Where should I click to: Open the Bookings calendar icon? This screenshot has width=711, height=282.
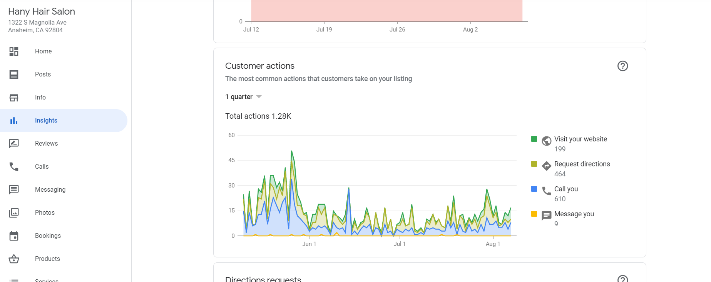pos(14,236)
